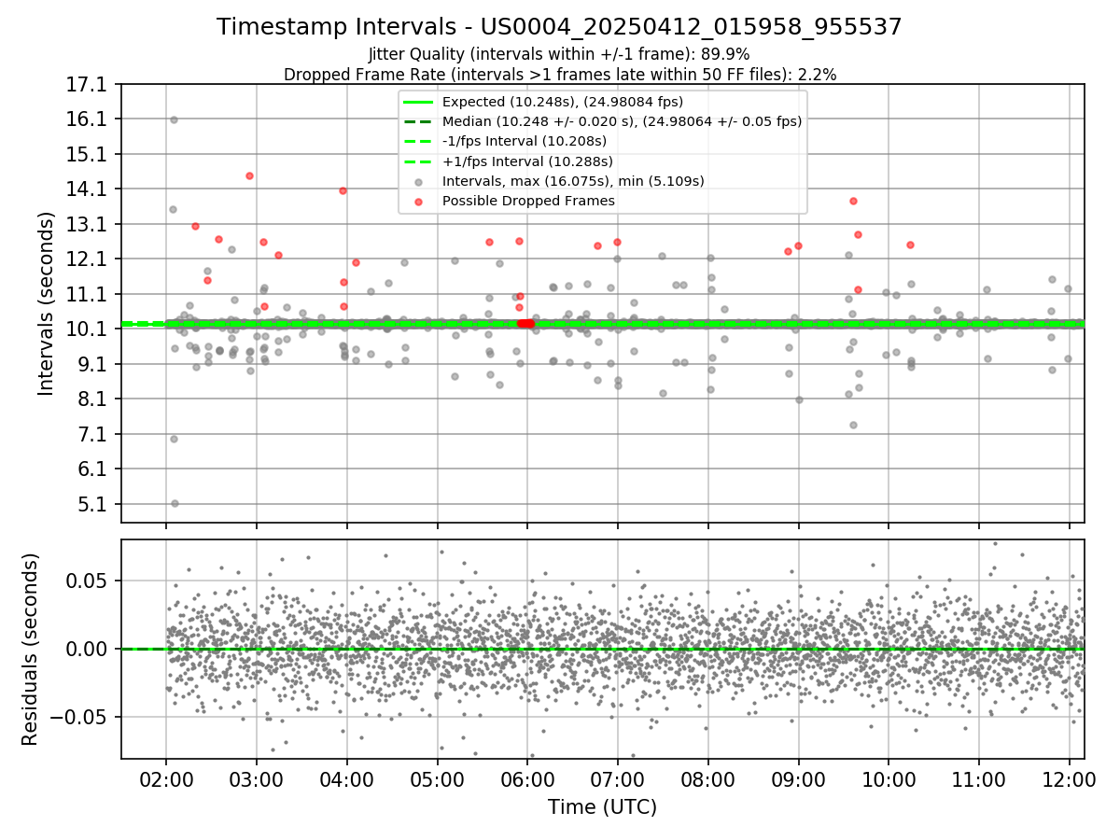The image size is (1120, 840).
Task: Click legend entry "+1/fps Interval (10.288s)"
Action: pyautogui.click(x=525, y=161)
